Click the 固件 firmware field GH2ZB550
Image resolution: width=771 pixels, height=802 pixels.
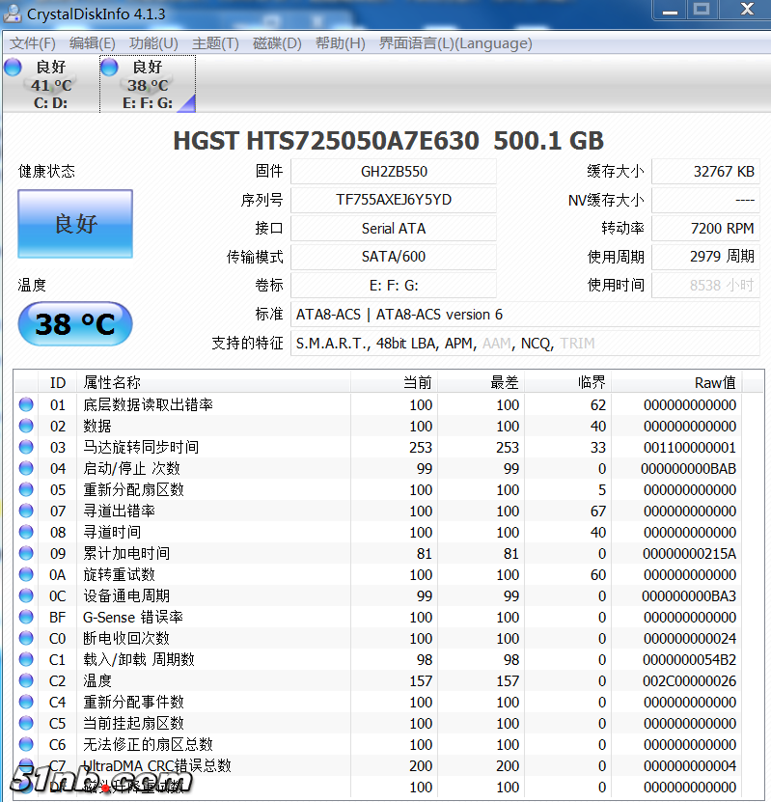coord(393,171)
